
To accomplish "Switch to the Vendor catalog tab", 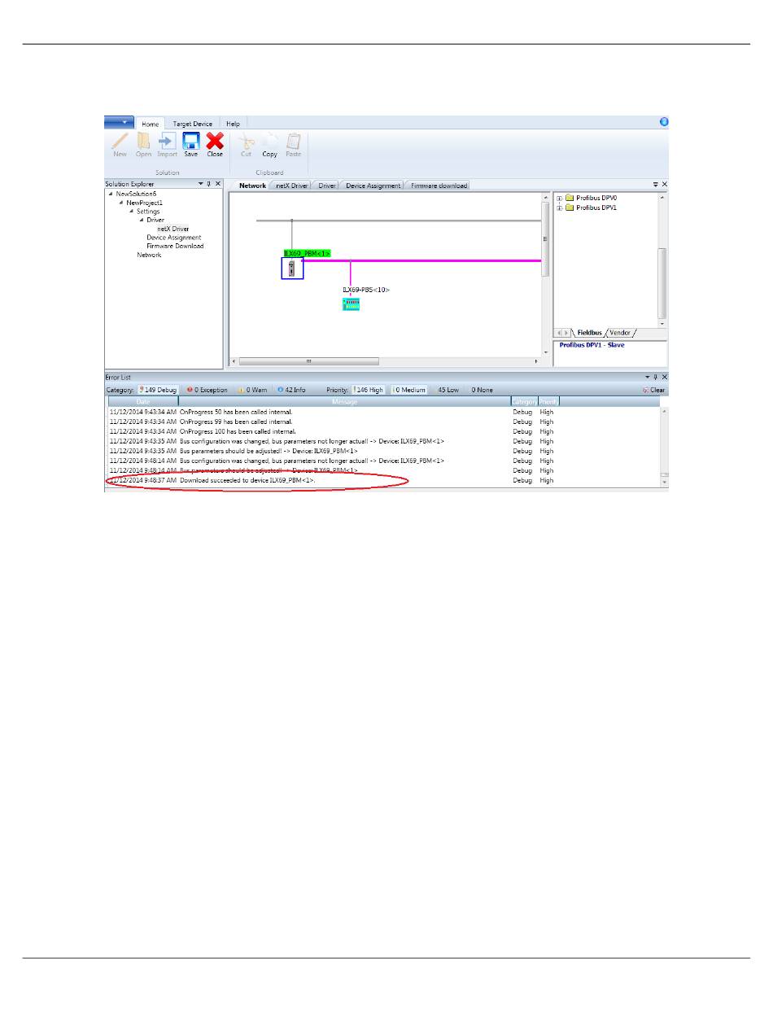I will [620, 332].
